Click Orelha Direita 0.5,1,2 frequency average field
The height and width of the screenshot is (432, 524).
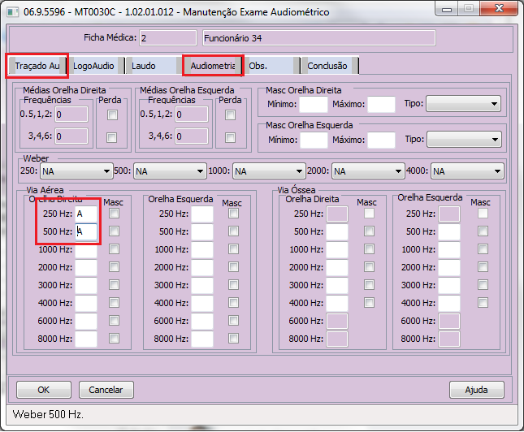click(71, 114)
